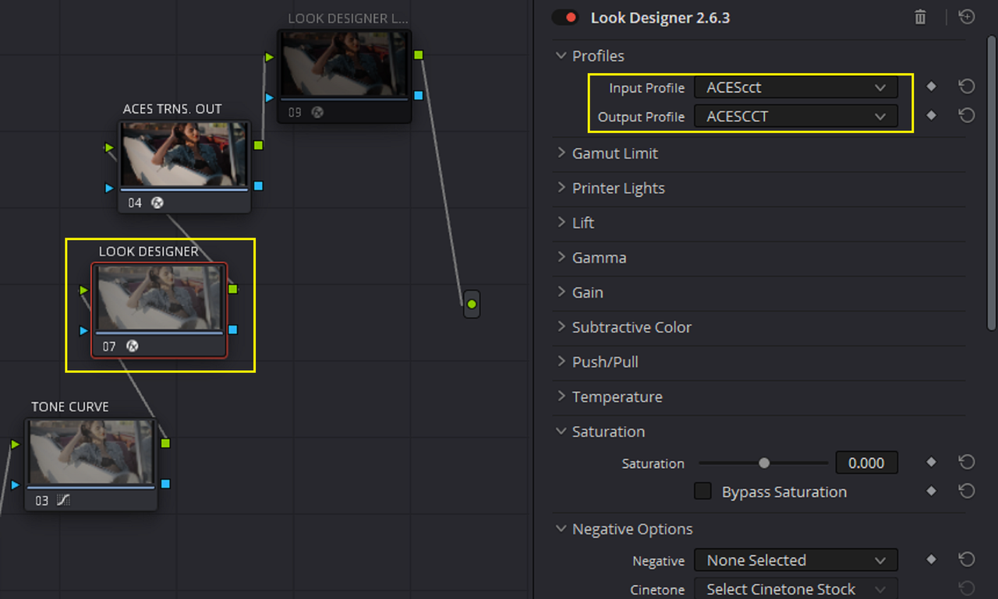Image resolution: width=998 pixels, height=599 pixels.
Task: Reset the Input Profile value
Action: coord(967,86)
